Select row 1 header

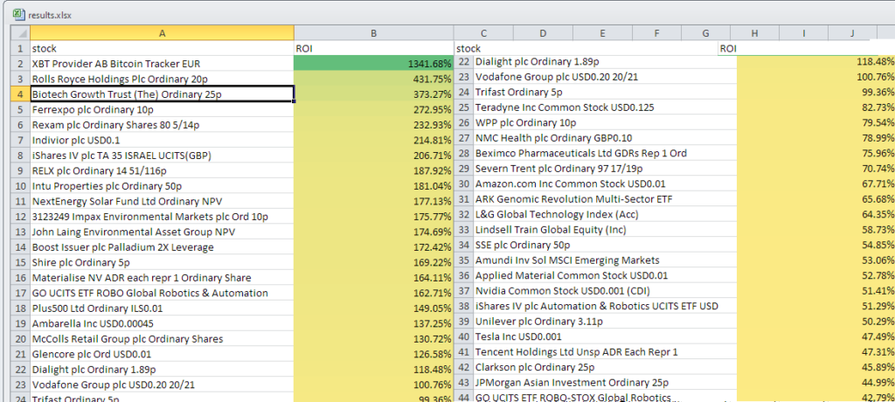pos(20,49)
